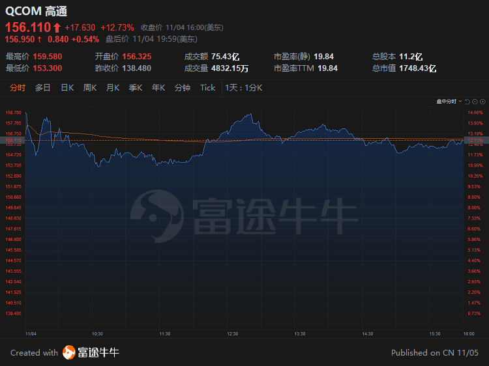Click the 12:30 time axis label

pyautogui.click(x=232, y=333)
